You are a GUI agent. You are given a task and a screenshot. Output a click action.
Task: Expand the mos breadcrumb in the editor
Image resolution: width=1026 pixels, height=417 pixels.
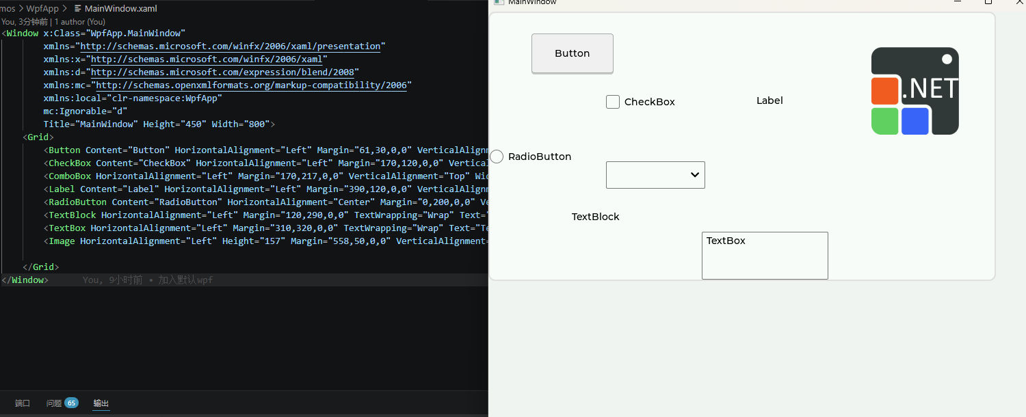7,8
